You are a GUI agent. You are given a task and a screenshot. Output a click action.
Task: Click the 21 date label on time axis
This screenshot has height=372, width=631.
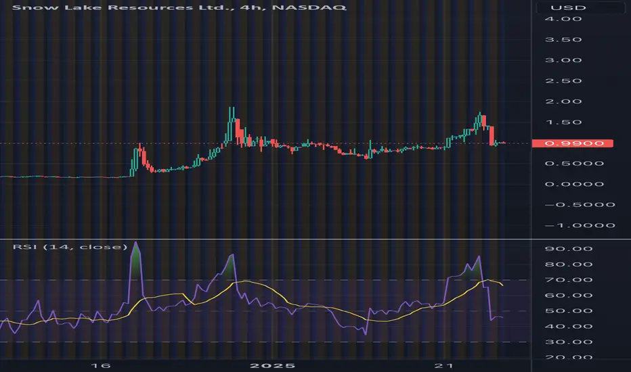point(444,365)
